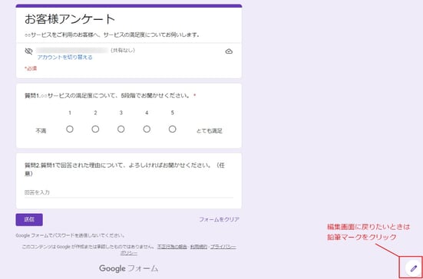This screenshot has width=423, height=279.
Task: Click the crossed-out eye icon
Action: coord(28,51)
